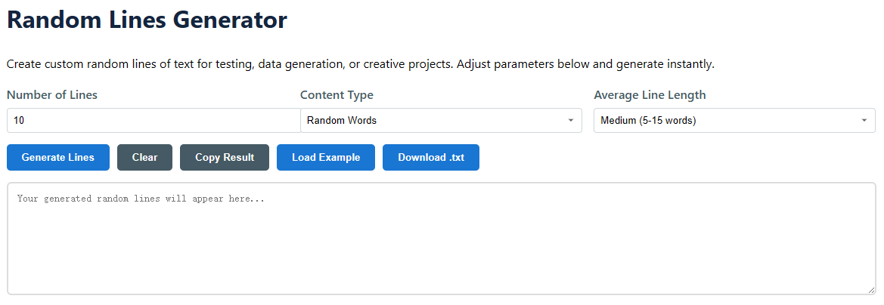Click inside the generated lines output textarea

tap(441, 249)
